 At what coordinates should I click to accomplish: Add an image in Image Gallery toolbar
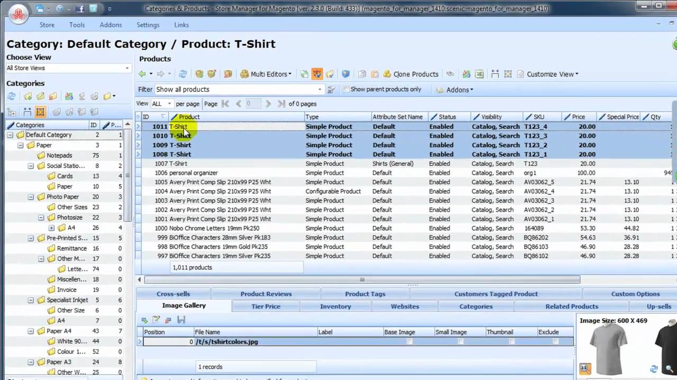point(144,320)
